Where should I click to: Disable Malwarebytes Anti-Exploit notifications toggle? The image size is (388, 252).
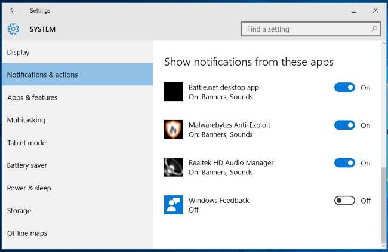coord(344,125)
